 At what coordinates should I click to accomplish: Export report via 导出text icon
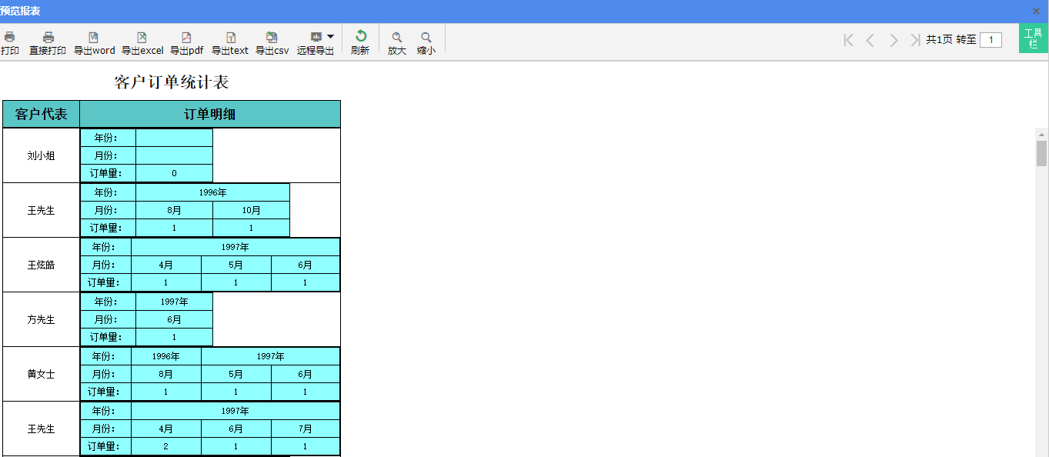pyautogui.click(x=230, y=38)
